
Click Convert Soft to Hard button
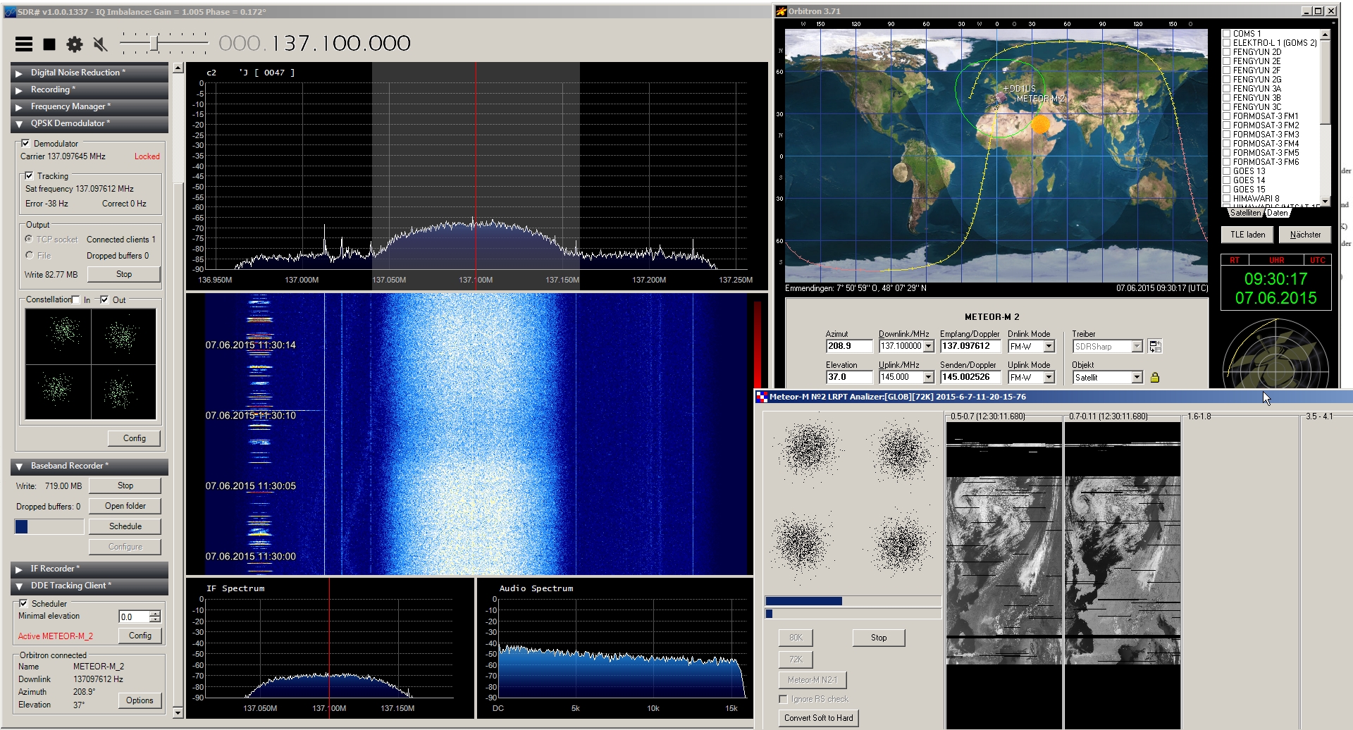(x=818, y=718)
